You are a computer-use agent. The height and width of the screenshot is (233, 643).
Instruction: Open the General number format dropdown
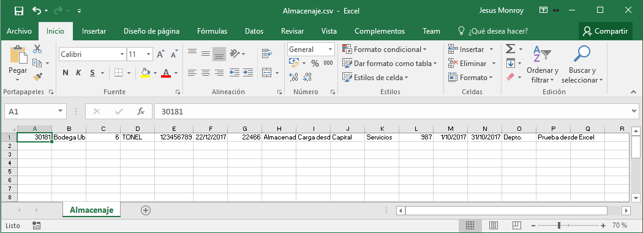click(331, 50)
